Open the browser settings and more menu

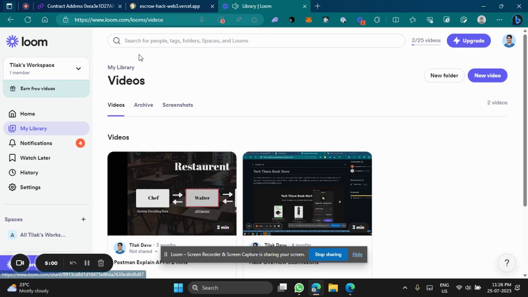[x=499, y=20]
